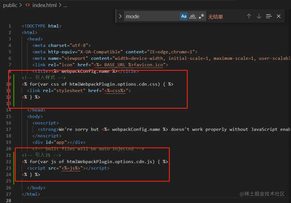The image size is (291, 203).
Task: Toggle the Match Case Aa option
Action: coord(184,16)
